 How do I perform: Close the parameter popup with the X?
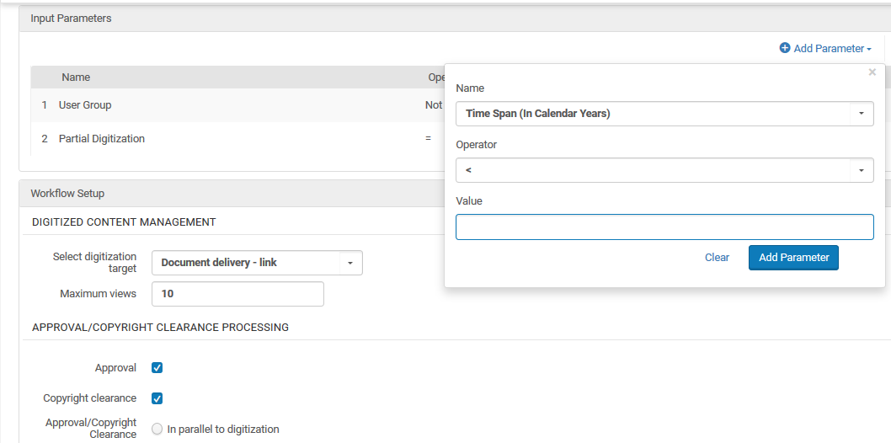872,72
